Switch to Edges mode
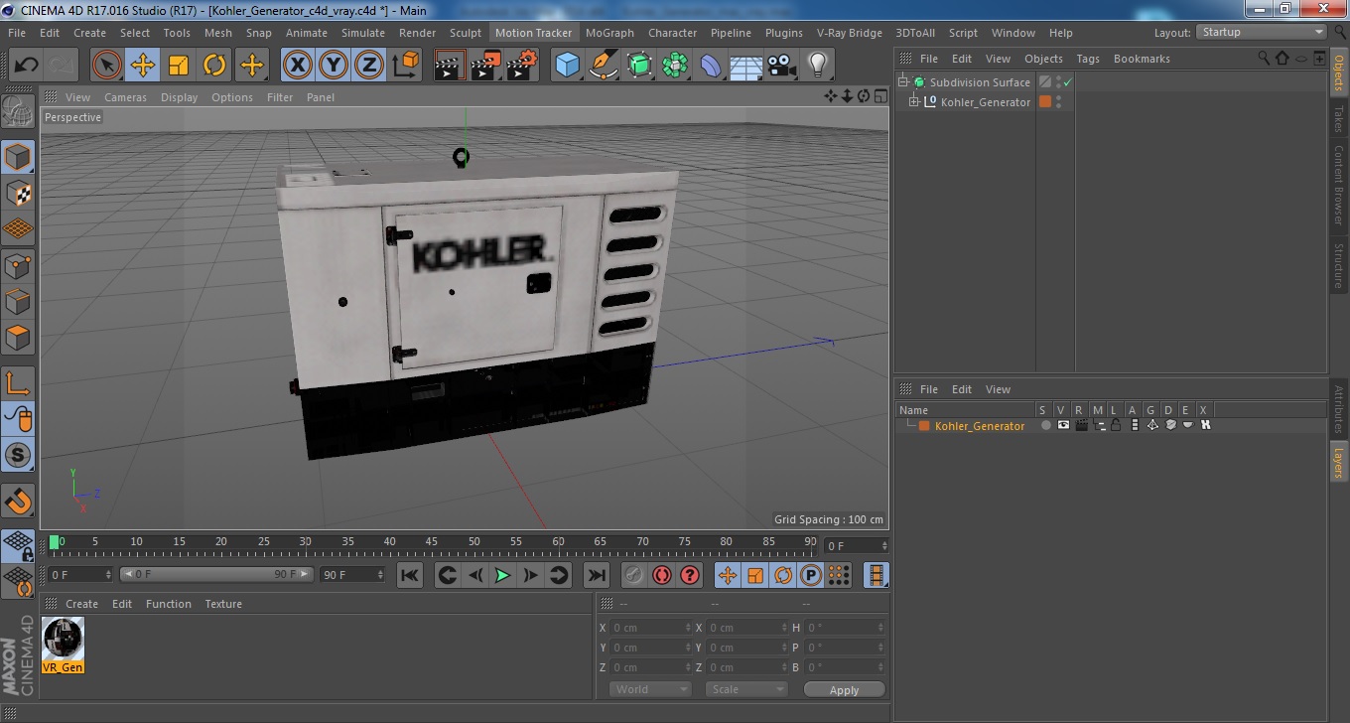Image resolution: width=1350 pixels, height=723 pixels. (18, 301)
